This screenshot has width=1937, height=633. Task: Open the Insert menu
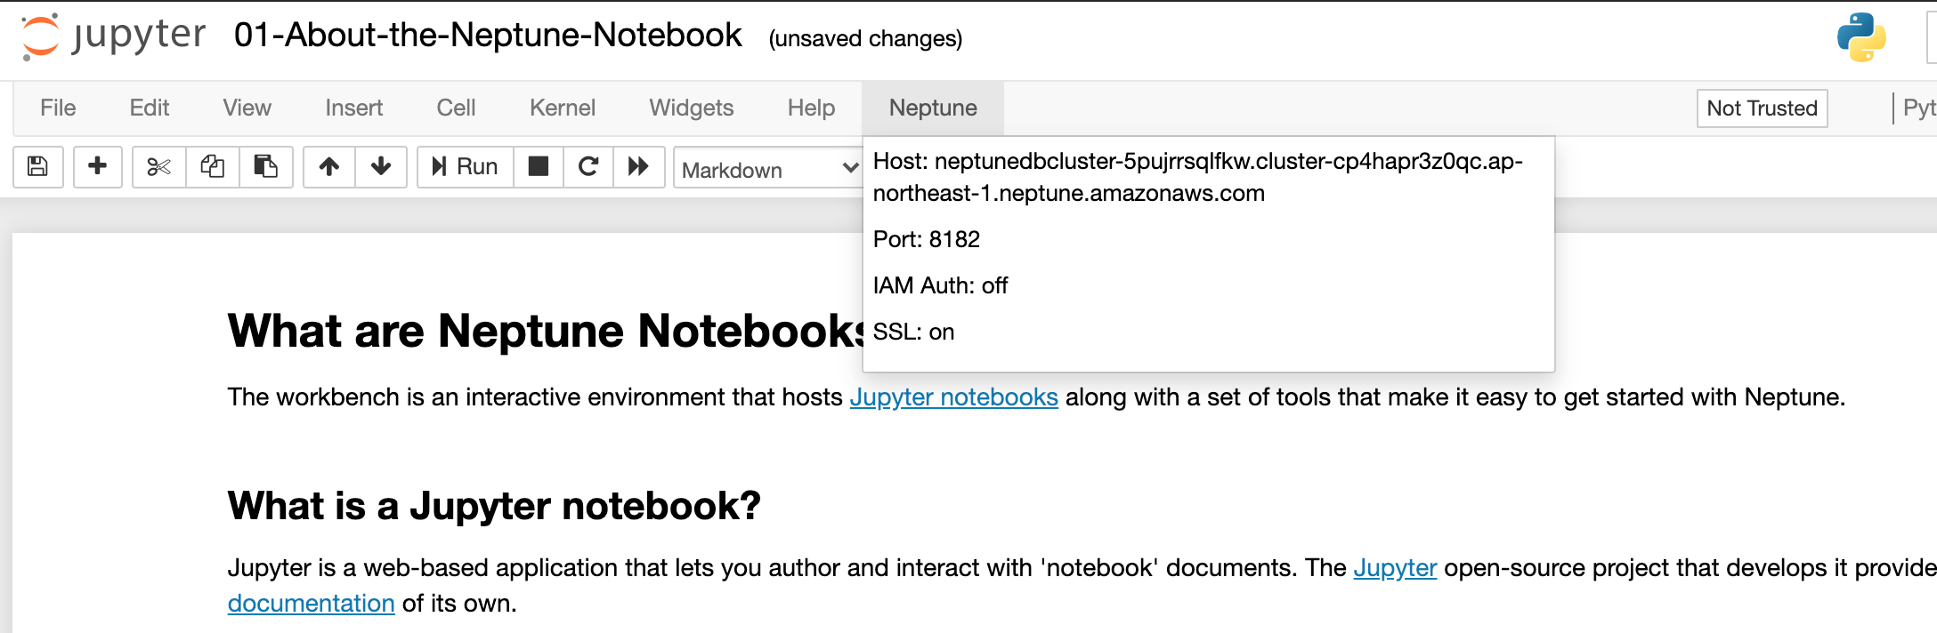point(354,108)
